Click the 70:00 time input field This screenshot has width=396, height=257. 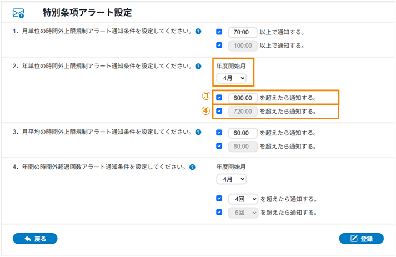coord(243,32)
